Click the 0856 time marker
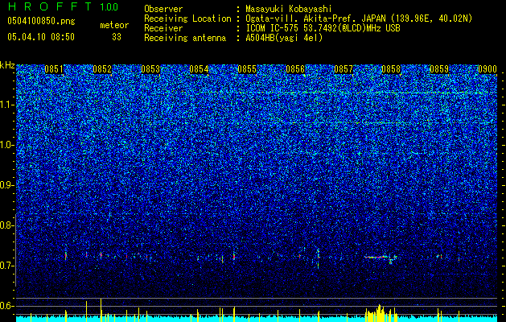The height and width of the screenshot is (322, 506). point(295,69)
